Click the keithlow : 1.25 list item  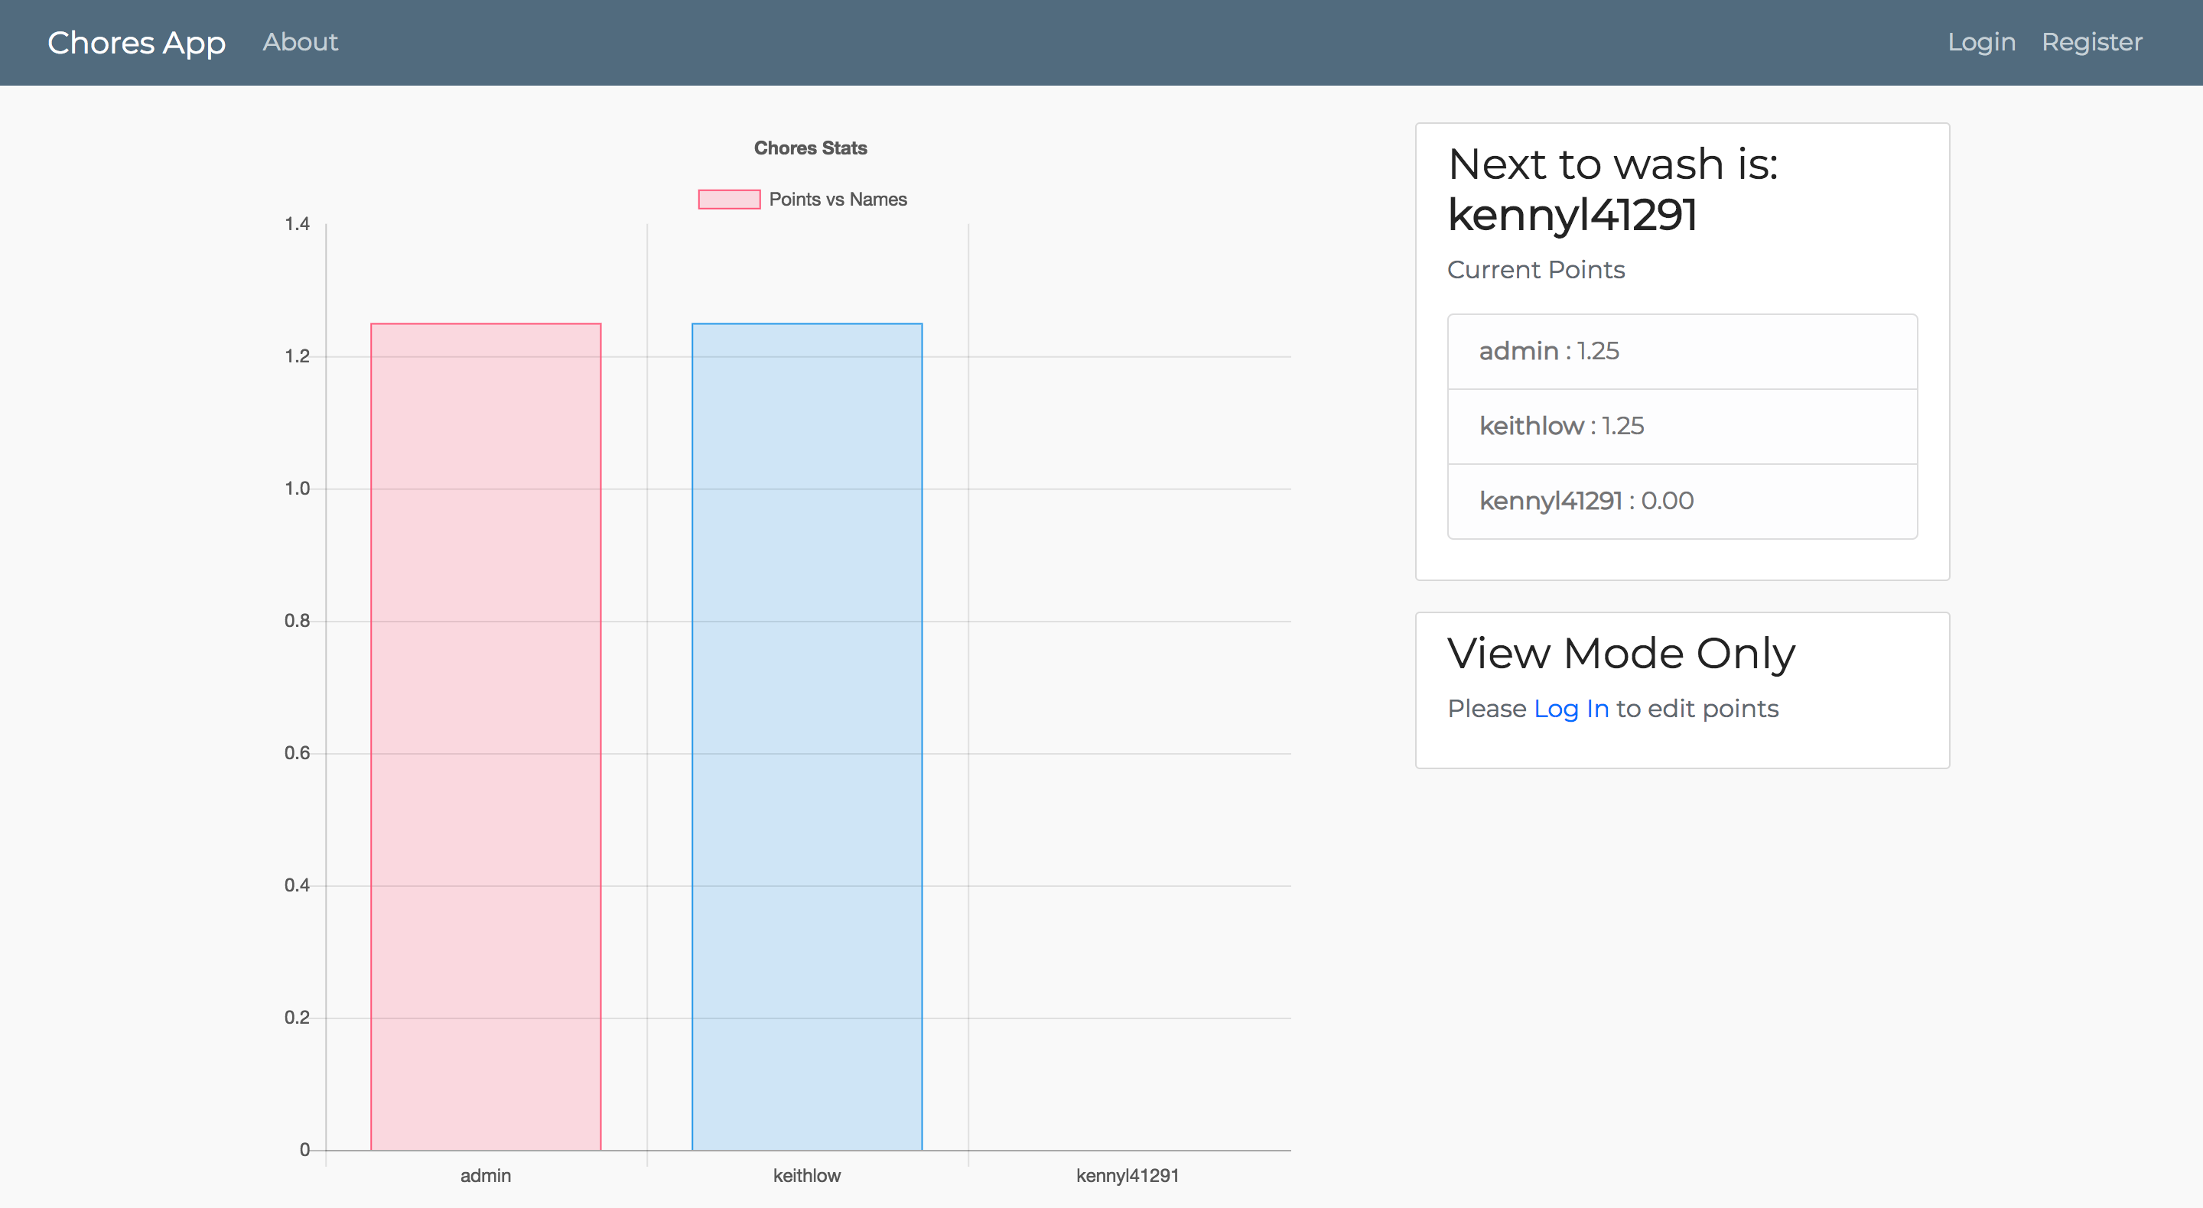[1682, 427]
